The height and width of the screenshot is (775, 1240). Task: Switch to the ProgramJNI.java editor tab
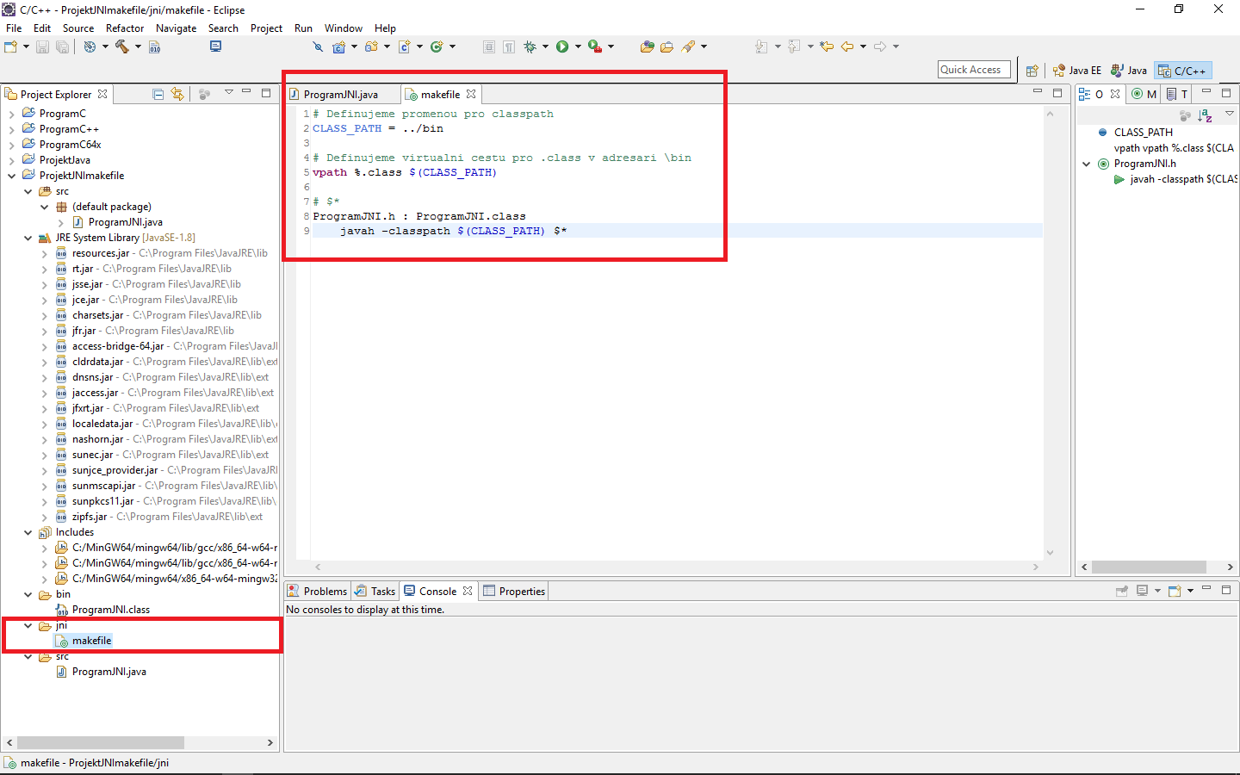[343, 94]
